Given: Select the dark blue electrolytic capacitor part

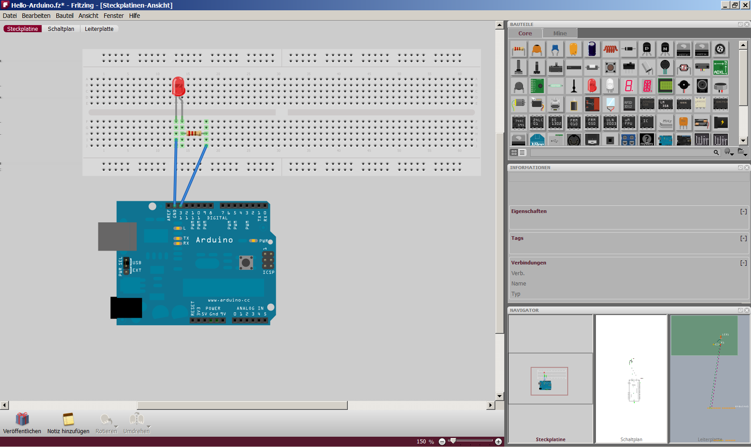Looking at the screenshot, I should [x=592, y=49].
